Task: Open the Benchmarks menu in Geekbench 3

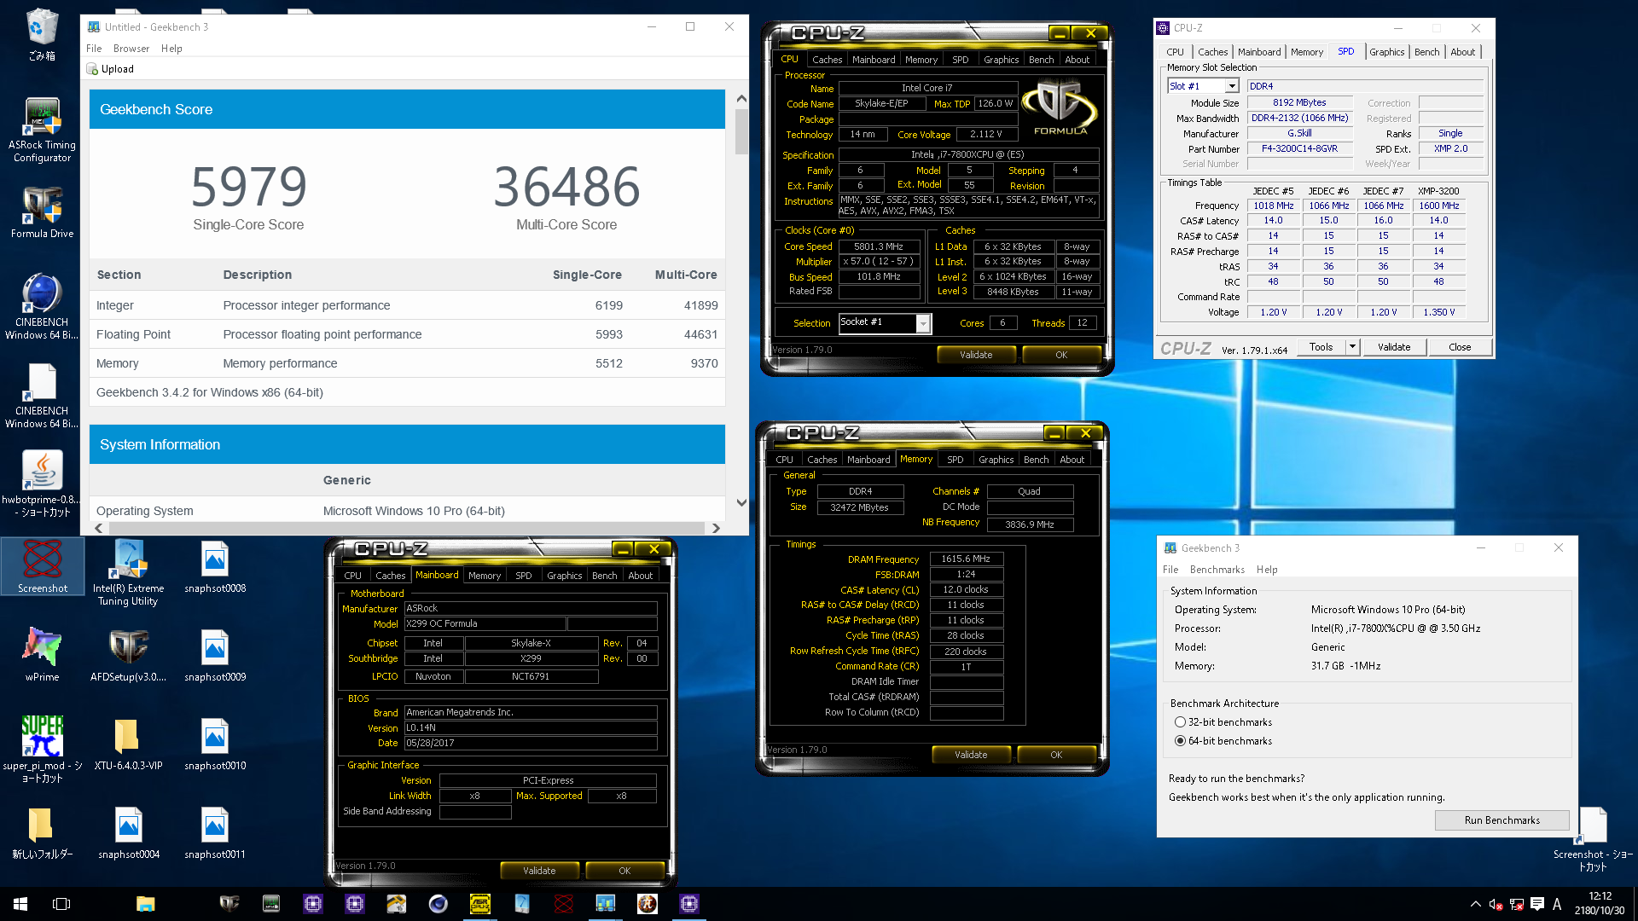Action: click(x=1217, y=570)
